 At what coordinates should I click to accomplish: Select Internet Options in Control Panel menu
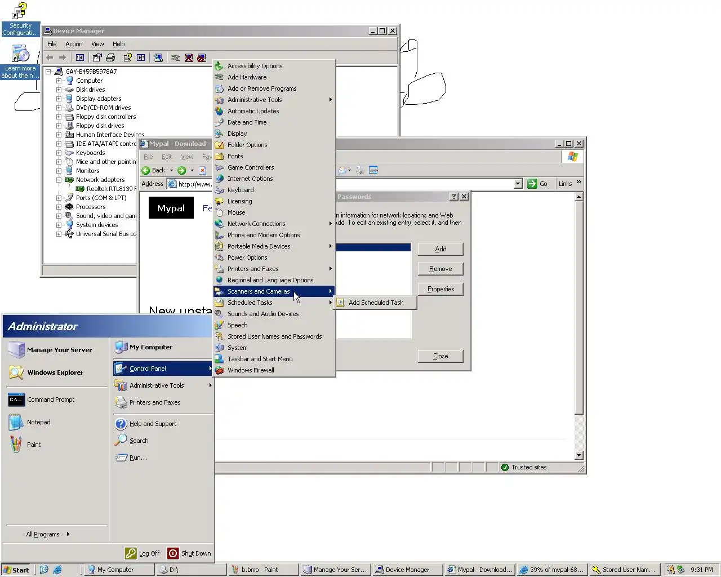274,179
